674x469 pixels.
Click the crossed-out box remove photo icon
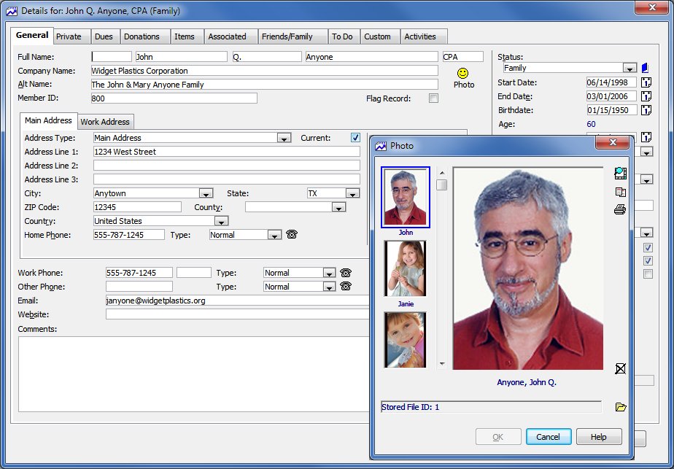tap(620, 368)
